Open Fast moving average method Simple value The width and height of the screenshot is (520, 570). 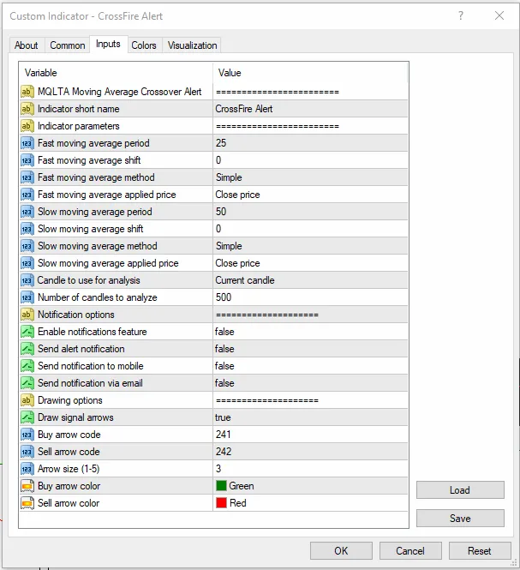tap(310, 177)
